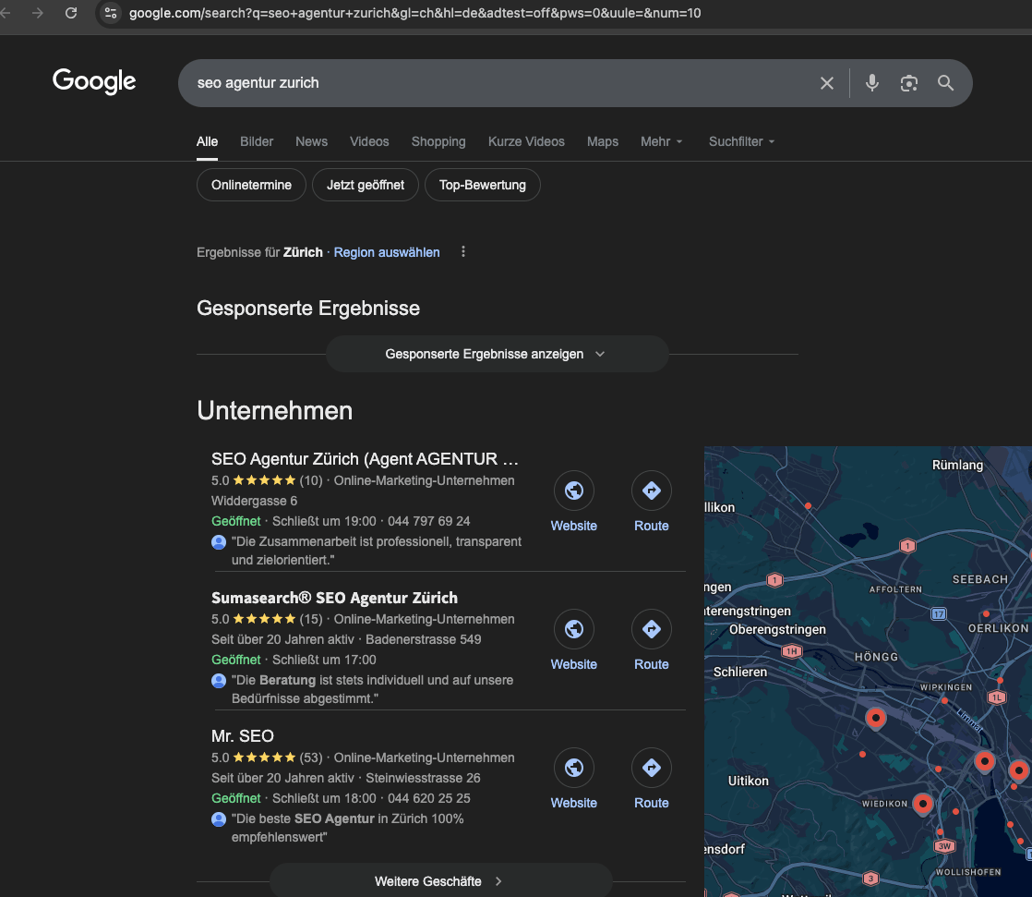Start voice search with the microphone icon
The width and height of the screenshot is (1032, 897).
[872, 83]
